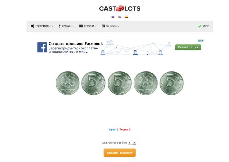Screen dimensions: 229x162
Task: Click the green pencil Блог icon
Action: coord(200,26)
